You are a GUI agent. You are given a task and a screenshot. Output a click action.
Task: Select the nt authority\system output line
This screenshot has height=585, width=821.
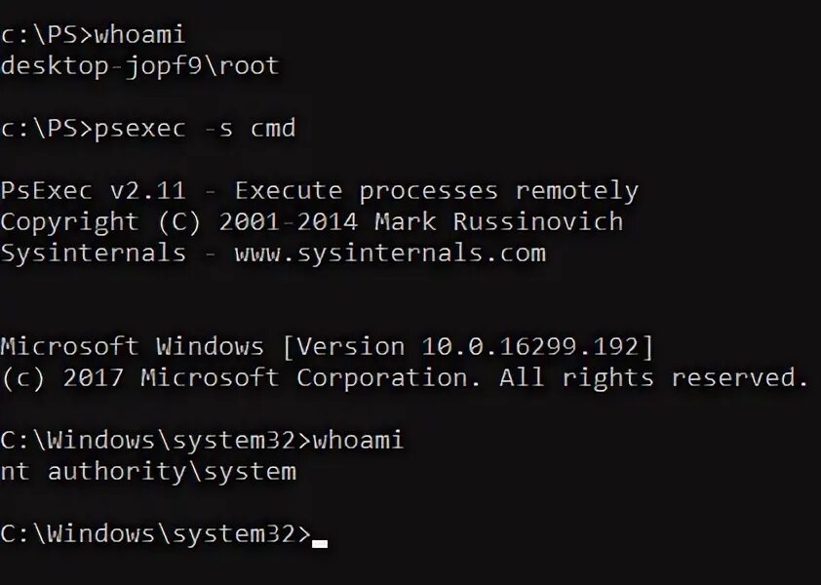(x=148, y=472)
